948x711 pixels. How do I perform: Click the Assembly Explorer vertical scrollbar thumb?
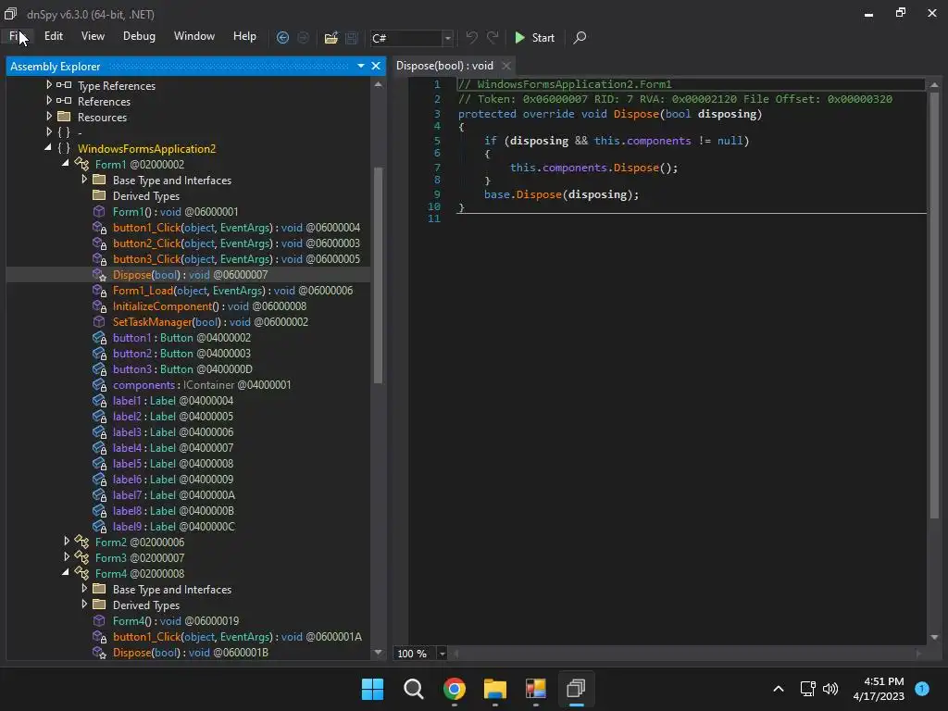click(x=379, y=275)
